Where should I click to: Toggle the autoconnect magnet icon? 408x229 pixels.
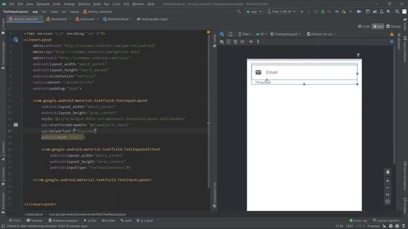pos(235,41)
